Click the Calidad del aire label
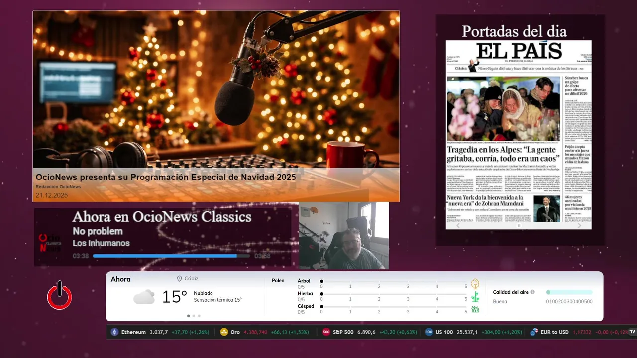Screen dimensions: 637x358 click(511, 292)
